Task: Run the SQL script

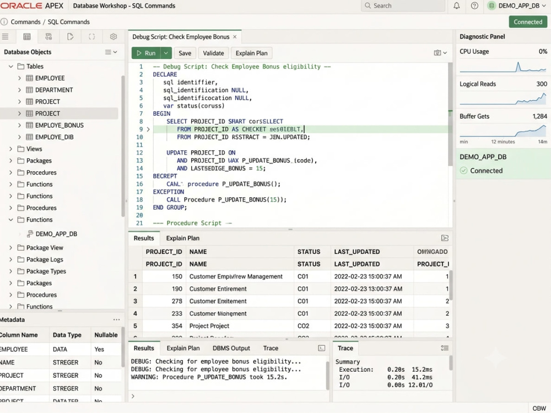Action: [x=146, y=53]
